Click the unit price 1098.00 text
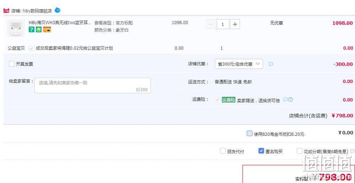The image size is (355, 183). [x=180, y=23]
